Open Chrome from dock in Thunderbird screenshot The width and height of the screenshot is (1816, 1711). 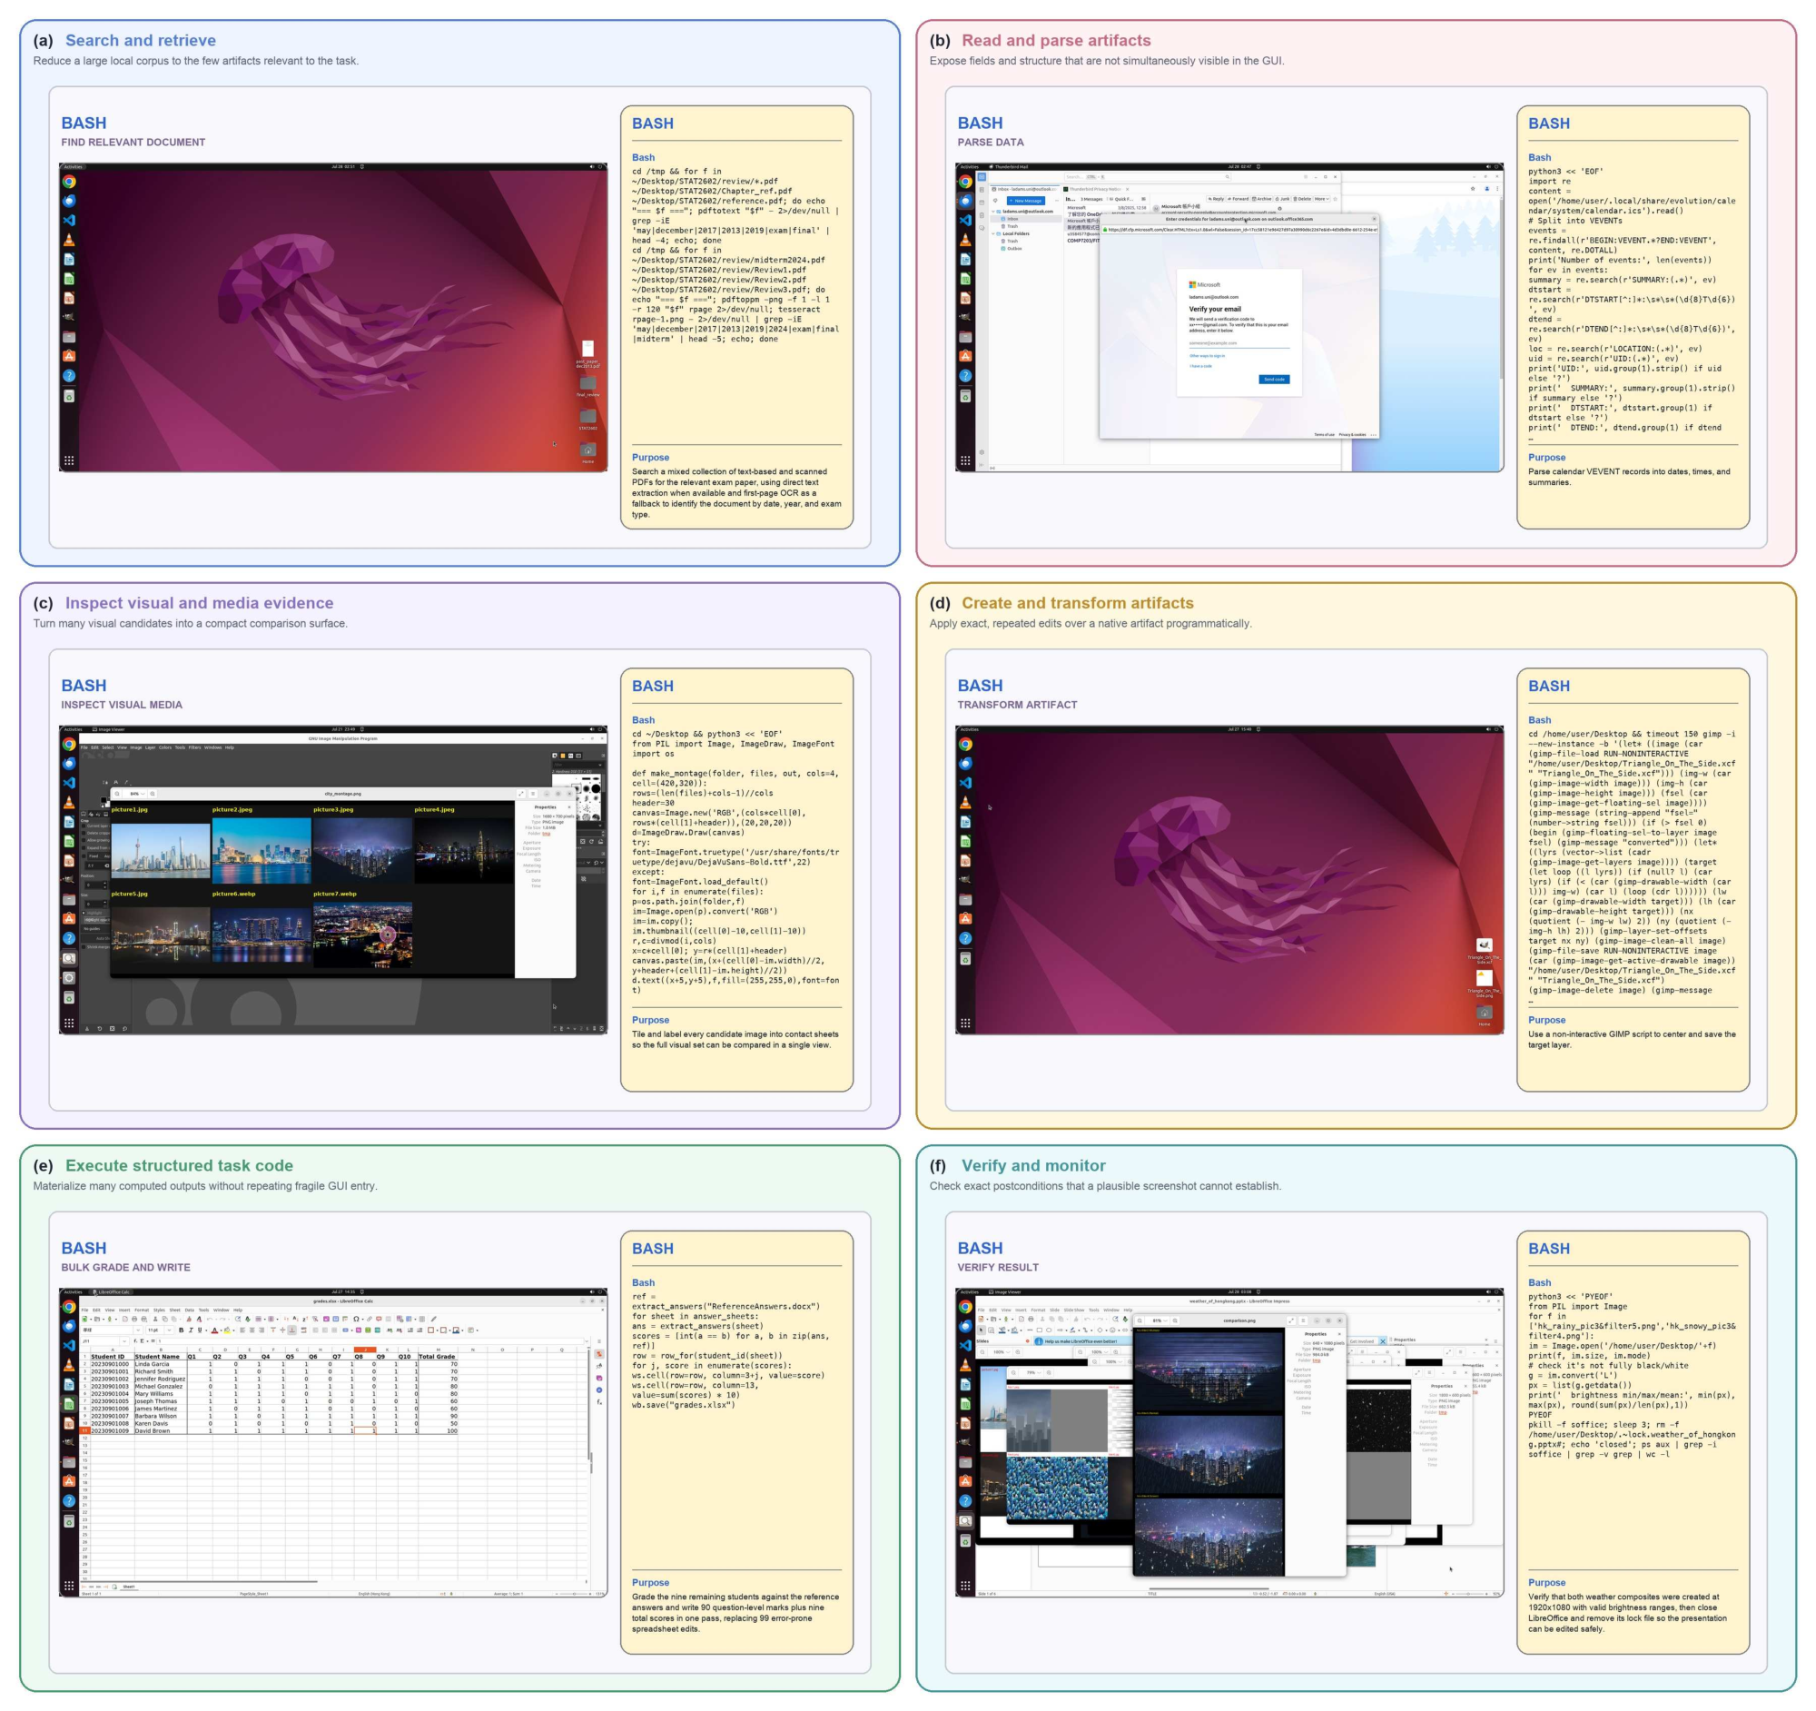[965, 182]
